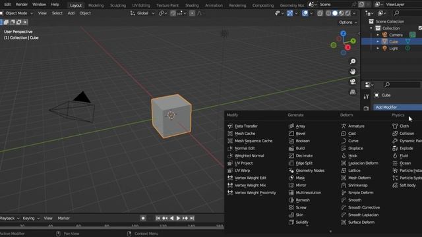Collapse the Collection in outliner

(x=371, y=28)
